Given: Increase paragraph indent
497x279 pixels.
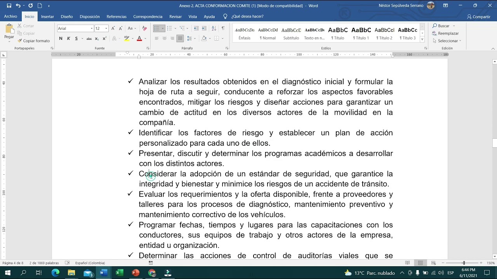Looking at the screenshot, I should 204,28.
